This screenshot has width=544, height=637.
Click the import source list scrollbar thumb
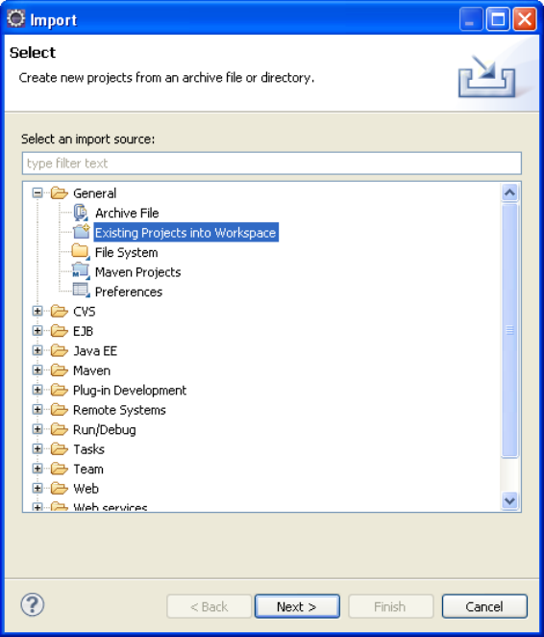(509, 330)
